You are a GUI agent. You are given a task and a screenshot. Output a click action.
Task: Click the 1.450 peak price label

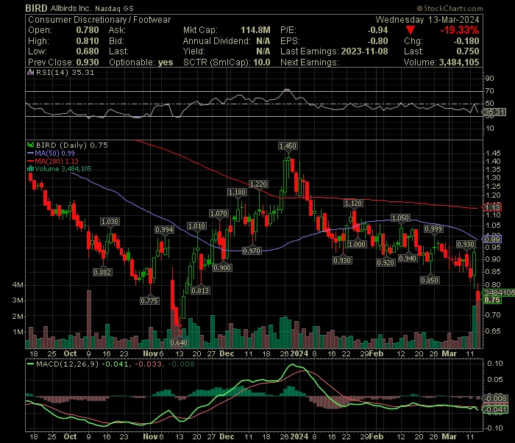[288, 146]
